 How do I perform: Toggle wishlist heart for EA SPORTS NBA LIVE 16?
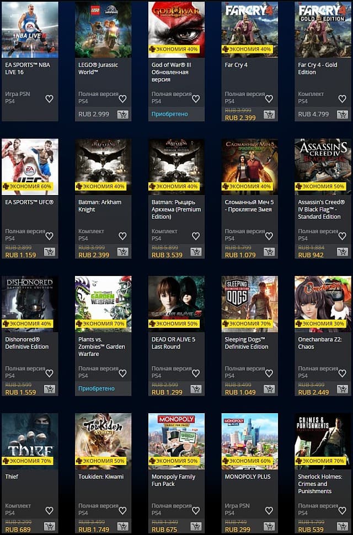coord(50,99)
